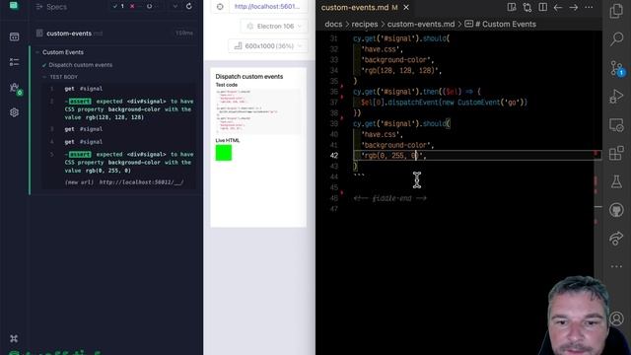Collapse the TEST BODY section
The height and width of the screenshot is (355, 631).
(63, 77)
